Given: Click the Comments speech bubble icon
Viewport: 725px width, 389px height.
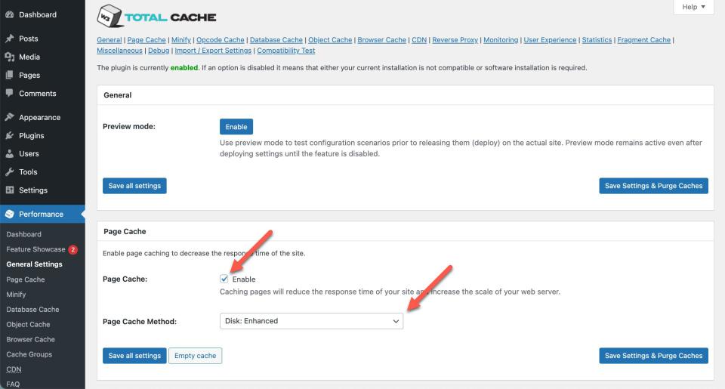Looking at the screenshot, I should (x=9, y=93).
